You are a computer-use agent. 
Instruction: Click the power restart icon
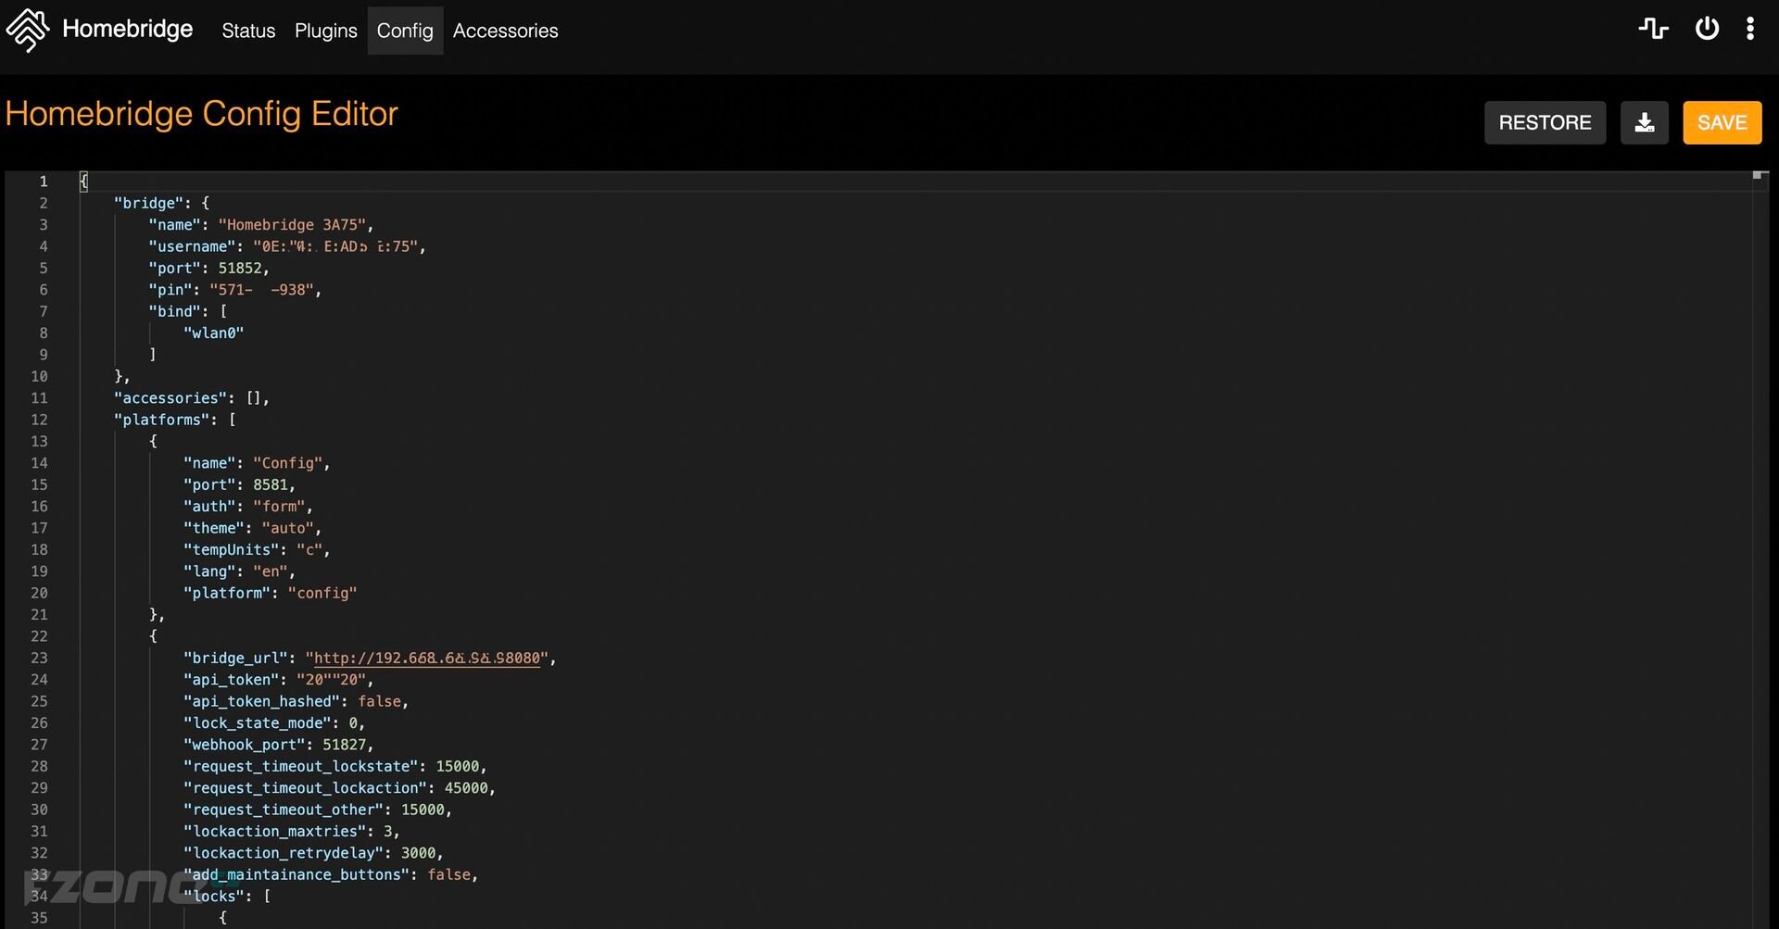(1707, 29)
